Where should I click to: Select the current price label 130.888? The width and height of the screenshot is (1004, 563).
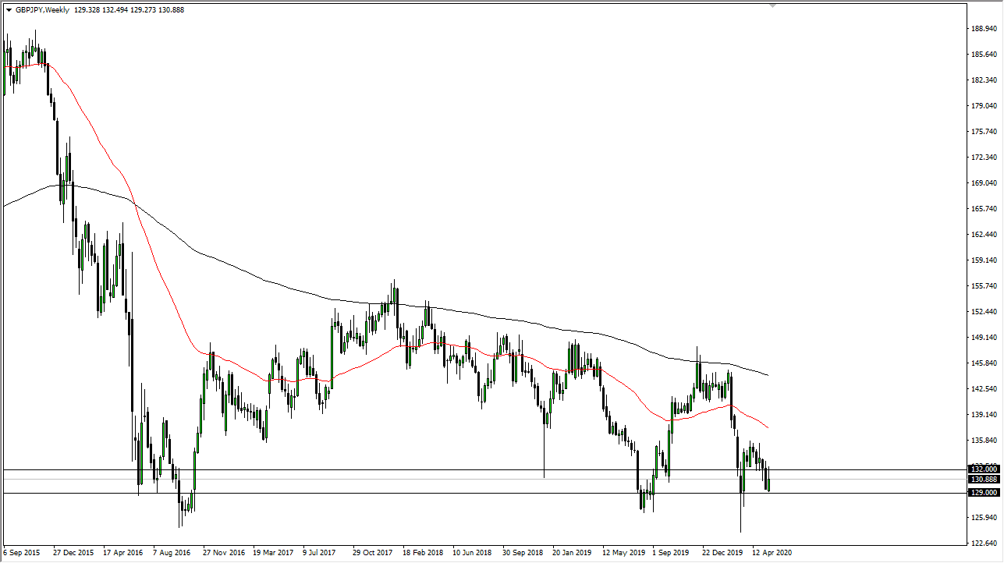[986, 478]
